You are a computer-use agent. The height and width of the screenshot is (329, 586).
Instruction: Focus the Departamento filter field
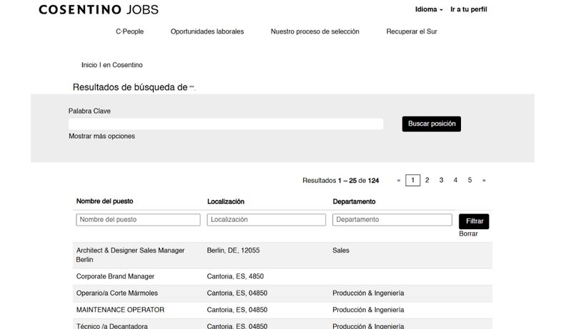(x=392, y=220)
